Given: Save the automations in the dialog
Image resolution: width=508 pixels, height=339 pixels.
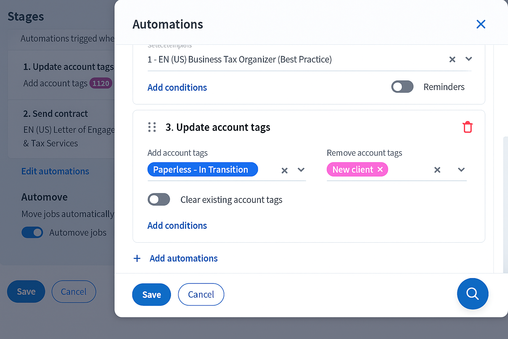Looking at the screenshot, I should point(151,294).
